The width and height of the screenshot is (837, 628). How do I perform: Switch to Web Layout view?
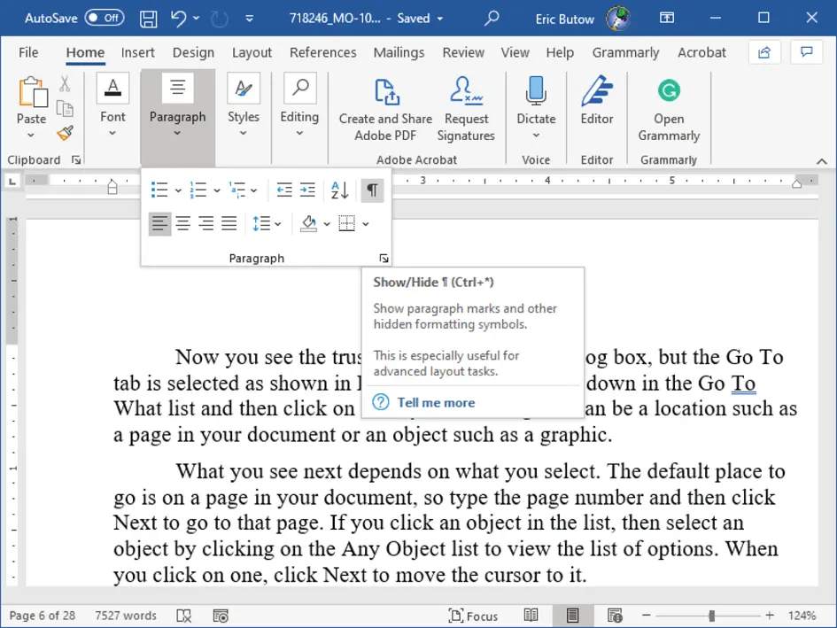tap(615, 616)
